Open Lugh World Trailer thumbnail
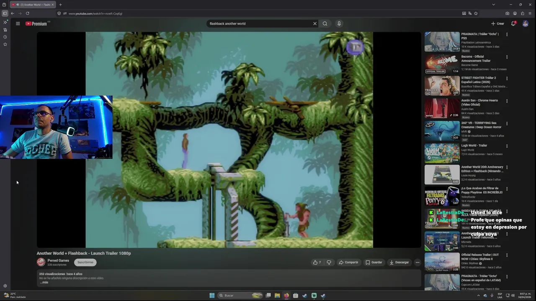 pos(442,153)
